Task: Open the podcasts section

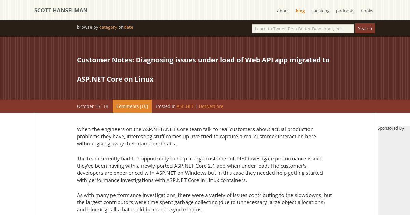Action: 345,11
